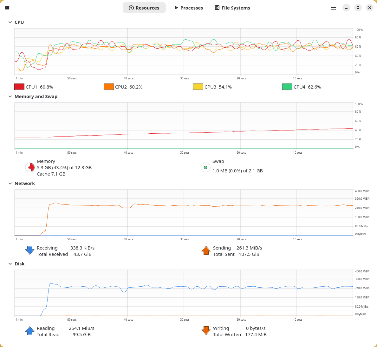Select the Processes play-style icon
Viewport: 377px width, 347px height.
pyautogui.click(x=176, y=8)
